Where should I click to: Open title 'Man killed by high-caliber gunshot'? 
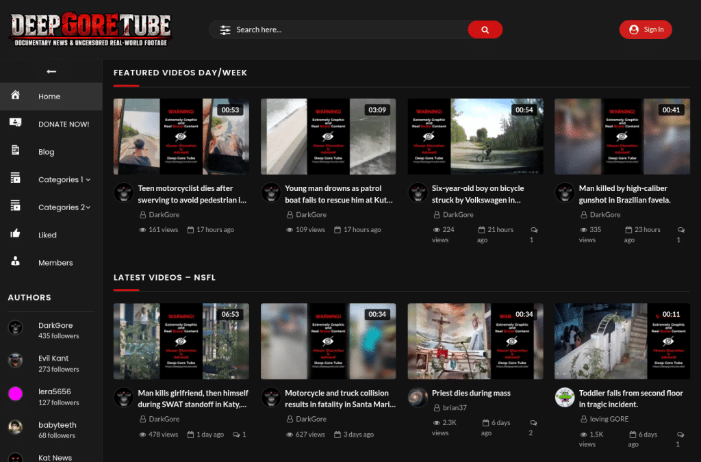click(624, 194)
